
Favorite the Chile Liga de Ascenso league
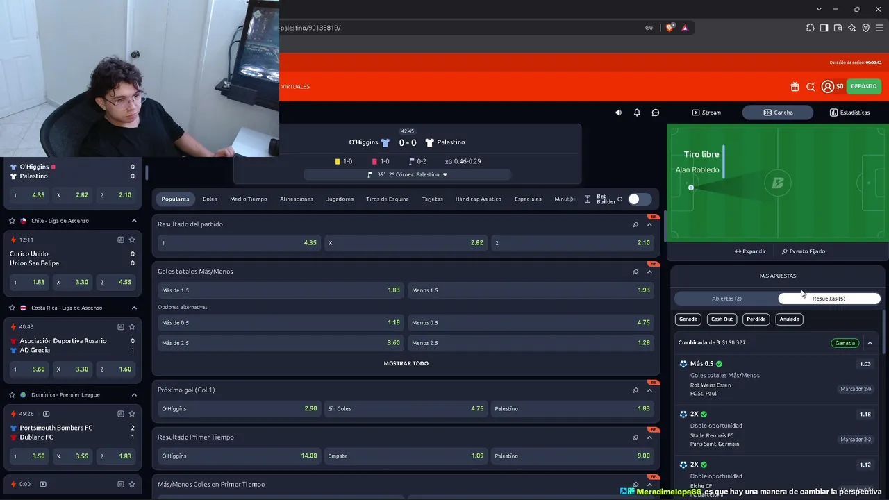click(12, 221)
